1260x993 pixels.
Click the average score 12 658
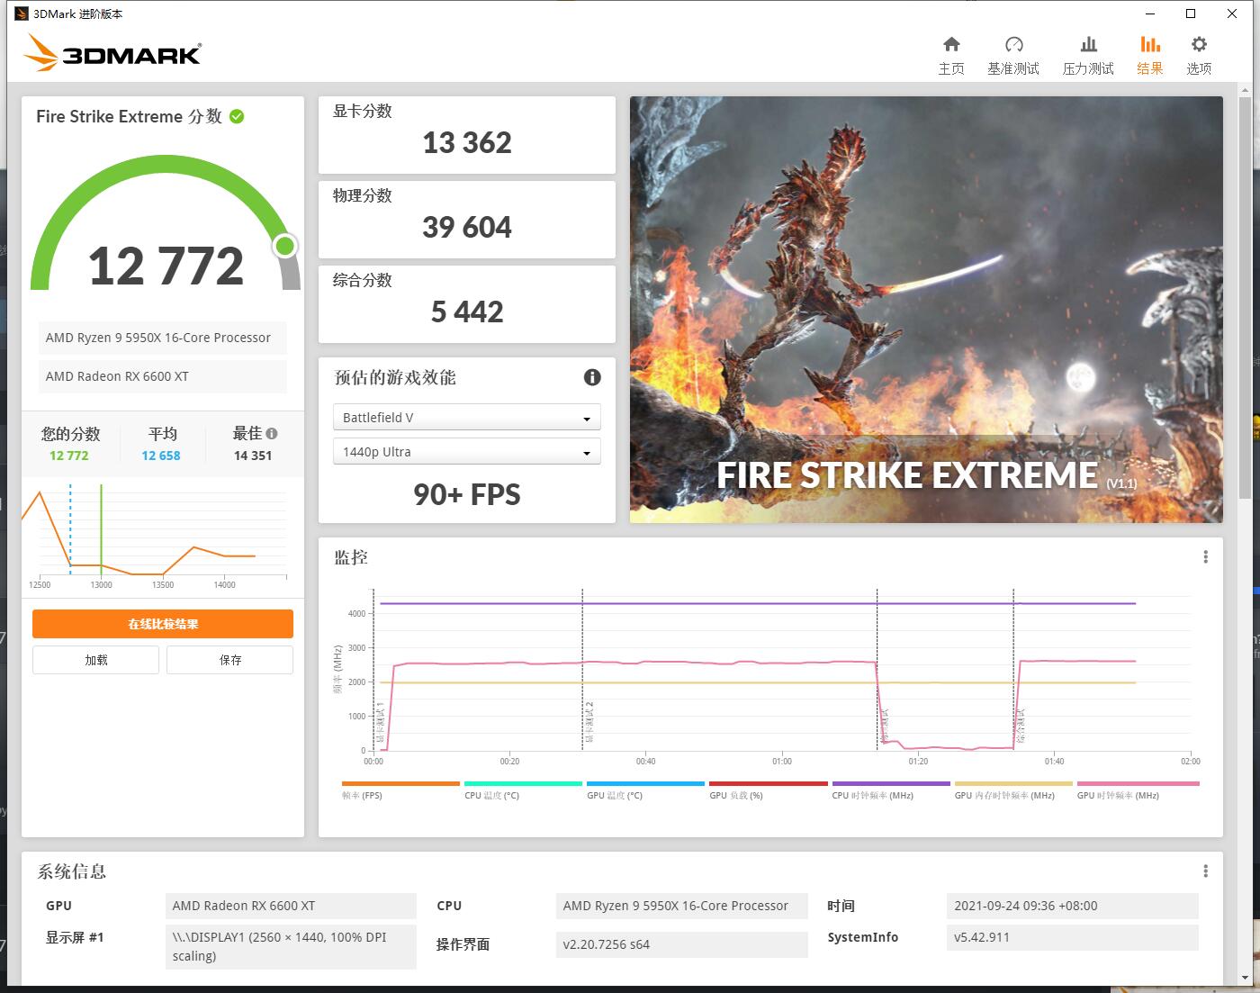tap(161, 456)
